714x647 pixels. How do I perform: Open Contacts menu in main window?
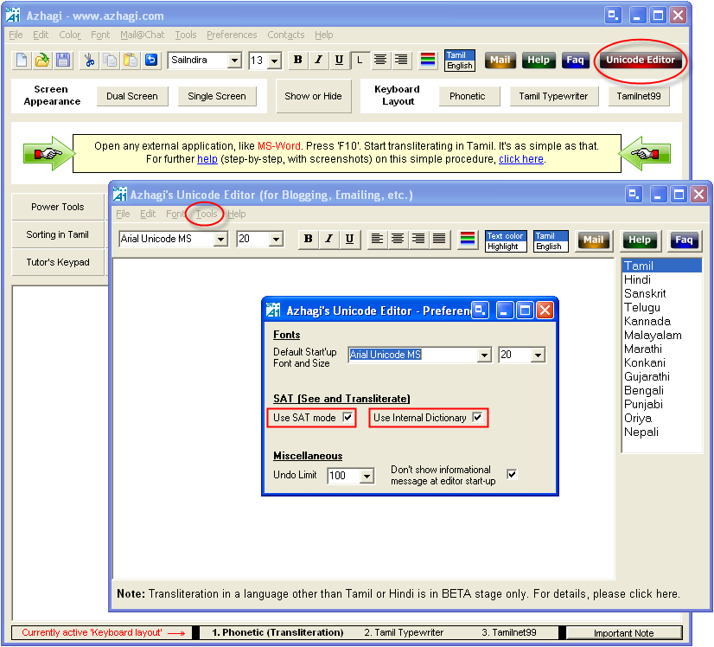point(286,35)
